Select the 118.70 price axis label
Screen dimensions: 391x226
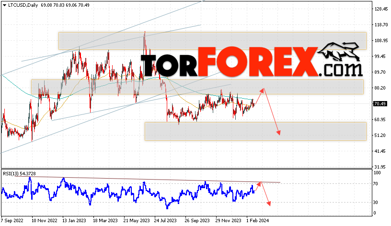(x=381, y=25)
